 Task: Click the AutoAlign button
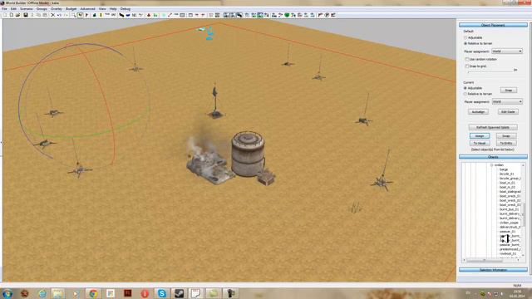[478, 112]
